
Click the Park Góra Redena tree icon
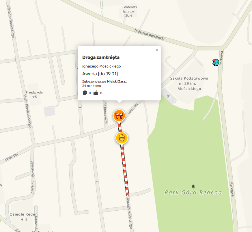[x=193, y=186]
